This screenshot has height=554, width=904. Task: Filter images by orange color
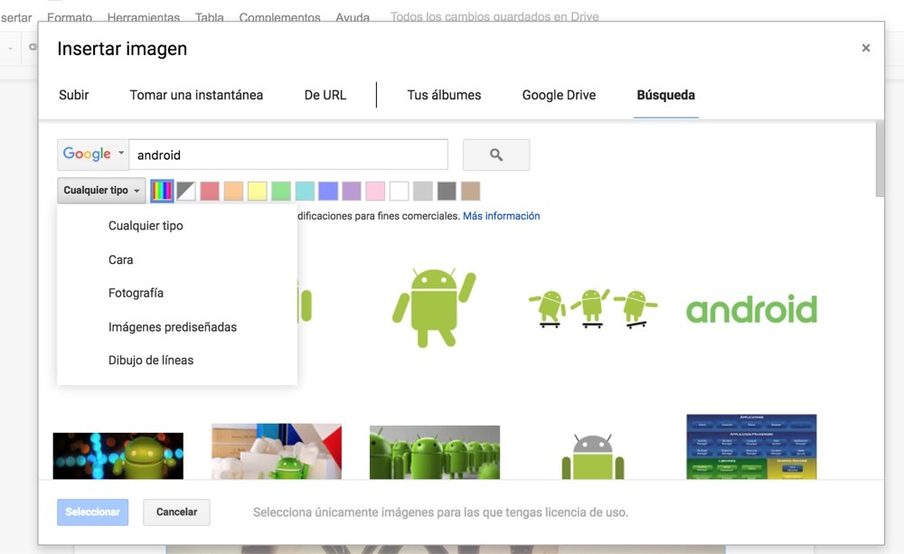233,191
